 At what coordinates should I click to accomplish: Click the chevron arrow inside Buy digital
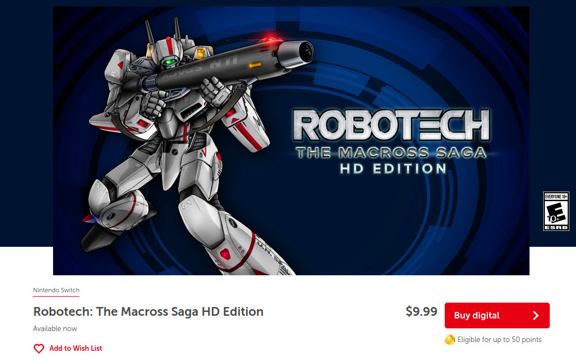pos(536,315)
